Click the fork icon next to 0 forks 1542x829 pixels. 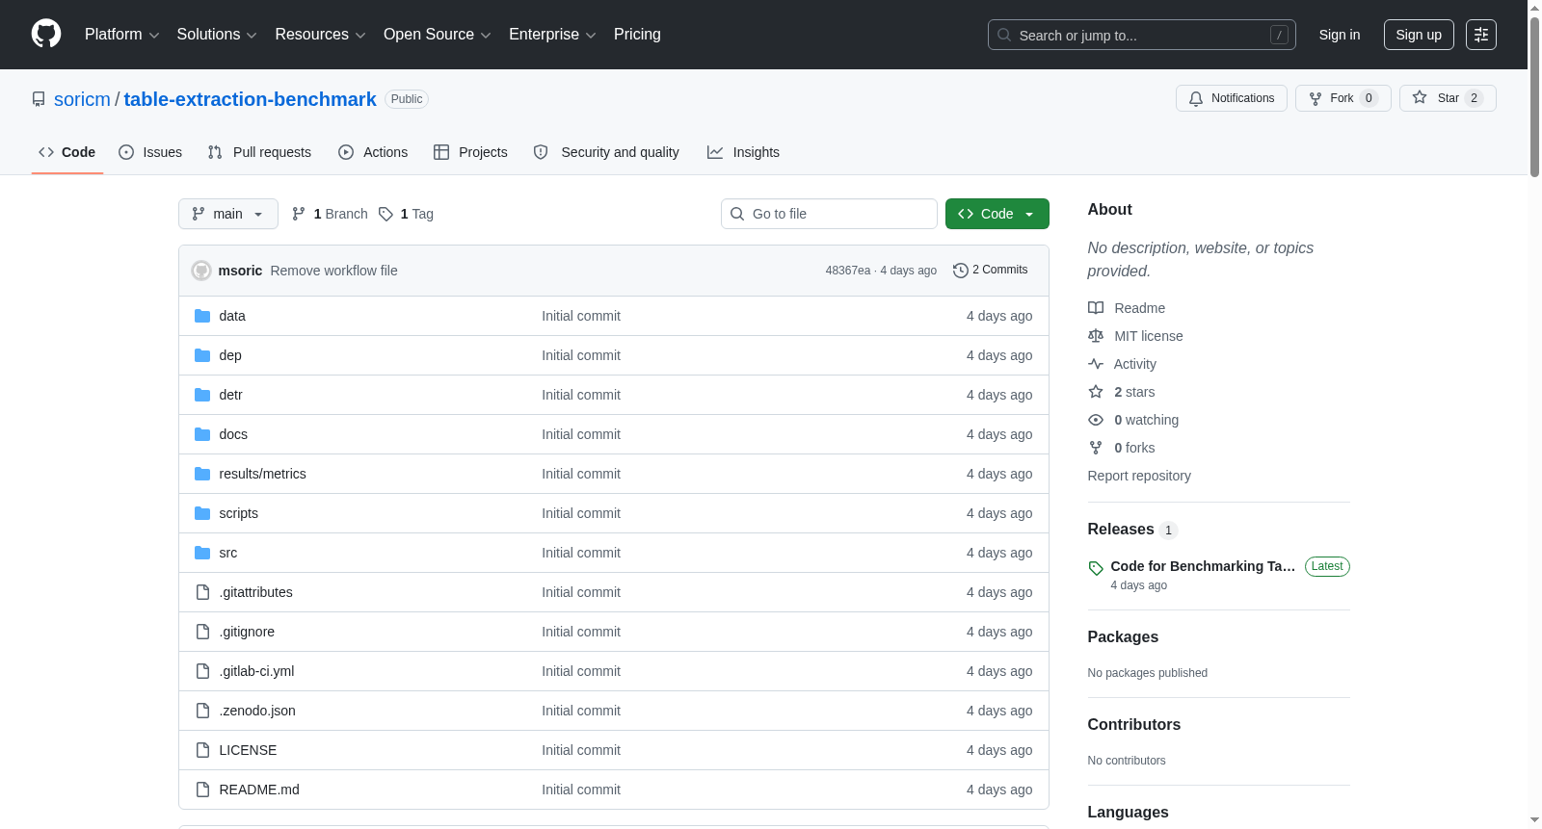(x=1096, y=448)
